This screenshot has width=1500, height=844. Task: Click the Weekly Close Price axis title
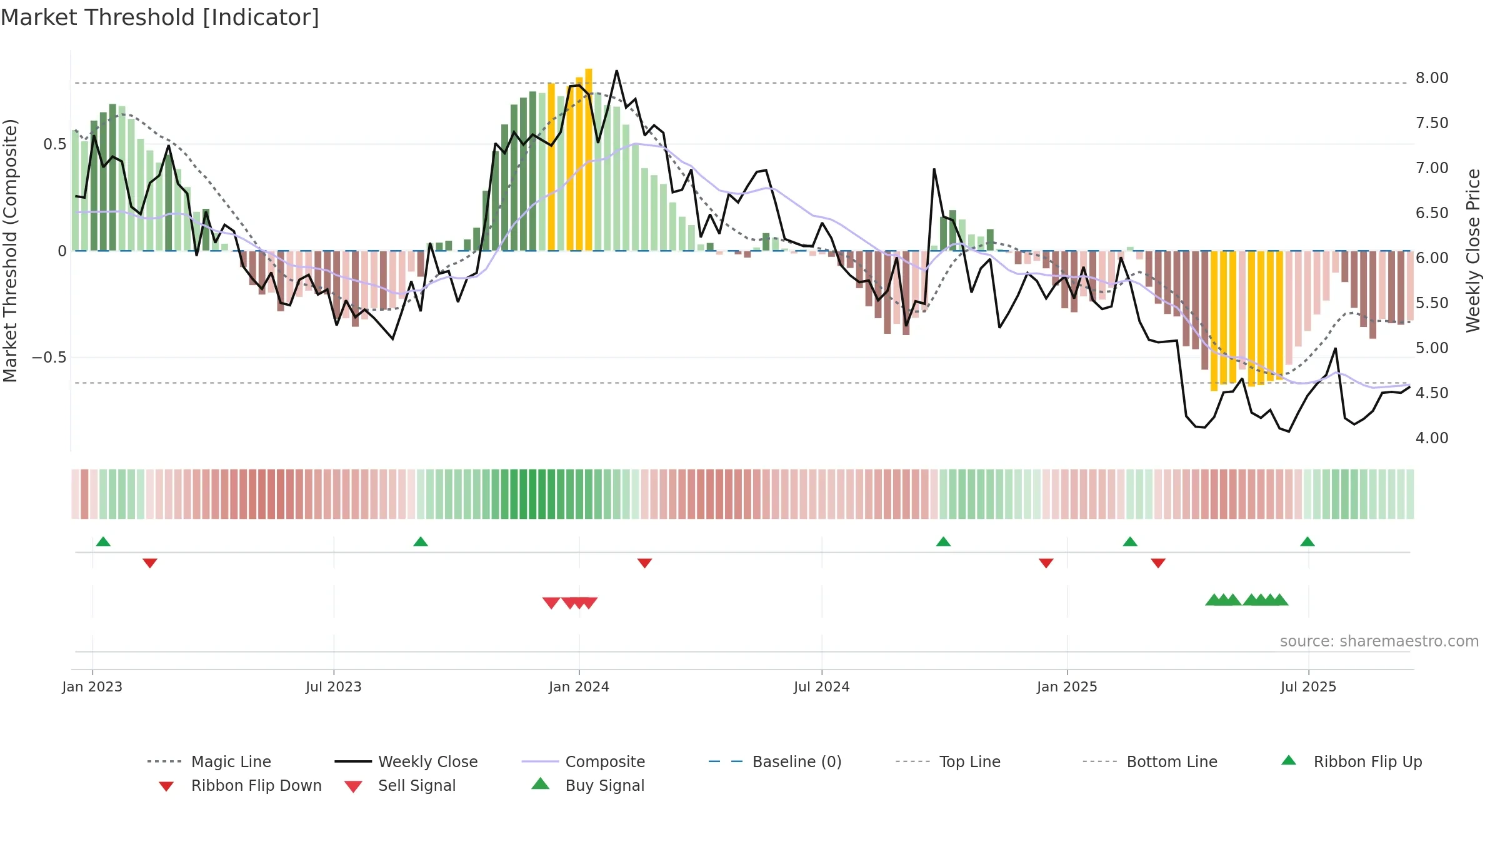click(1473, 250)
